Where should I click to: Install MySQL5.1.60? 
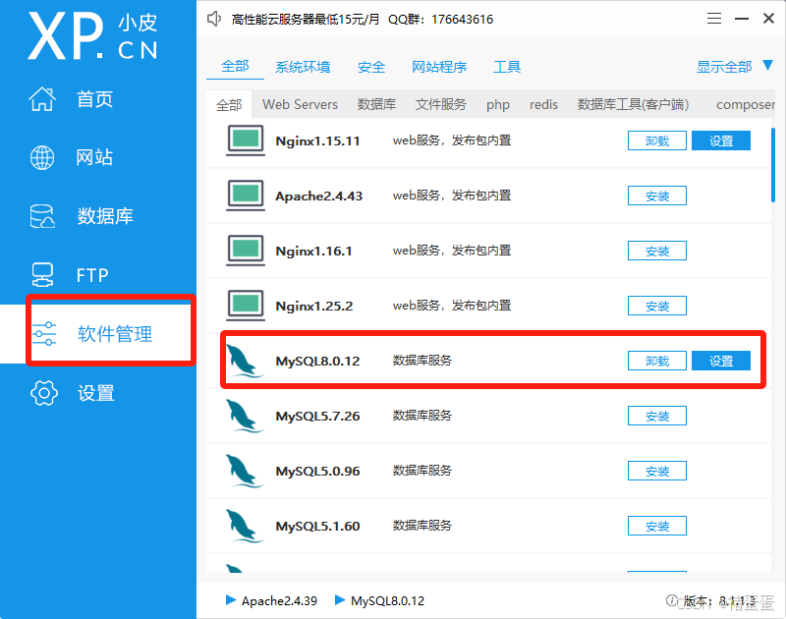657,527
